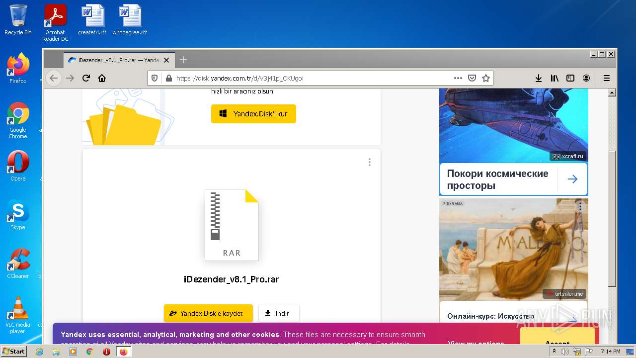Click the RAR file thumbnail
636x358 pixels.
coord(232,225)
